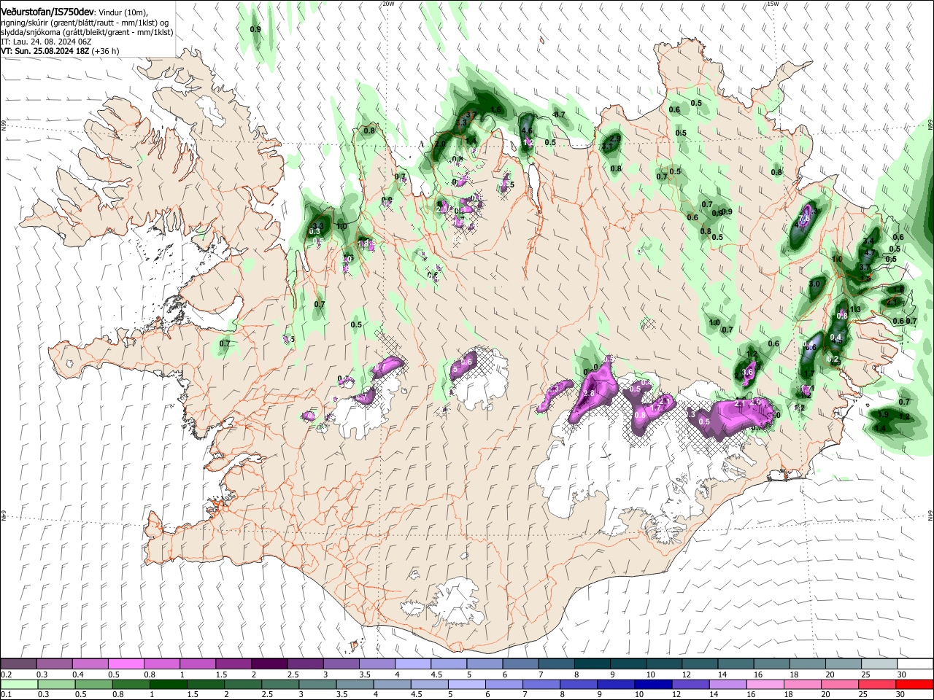This screenshot has height=700, width=934.
Task: Click the slate blue 6 swatch, upper legend row
Action: click(520, 664)
